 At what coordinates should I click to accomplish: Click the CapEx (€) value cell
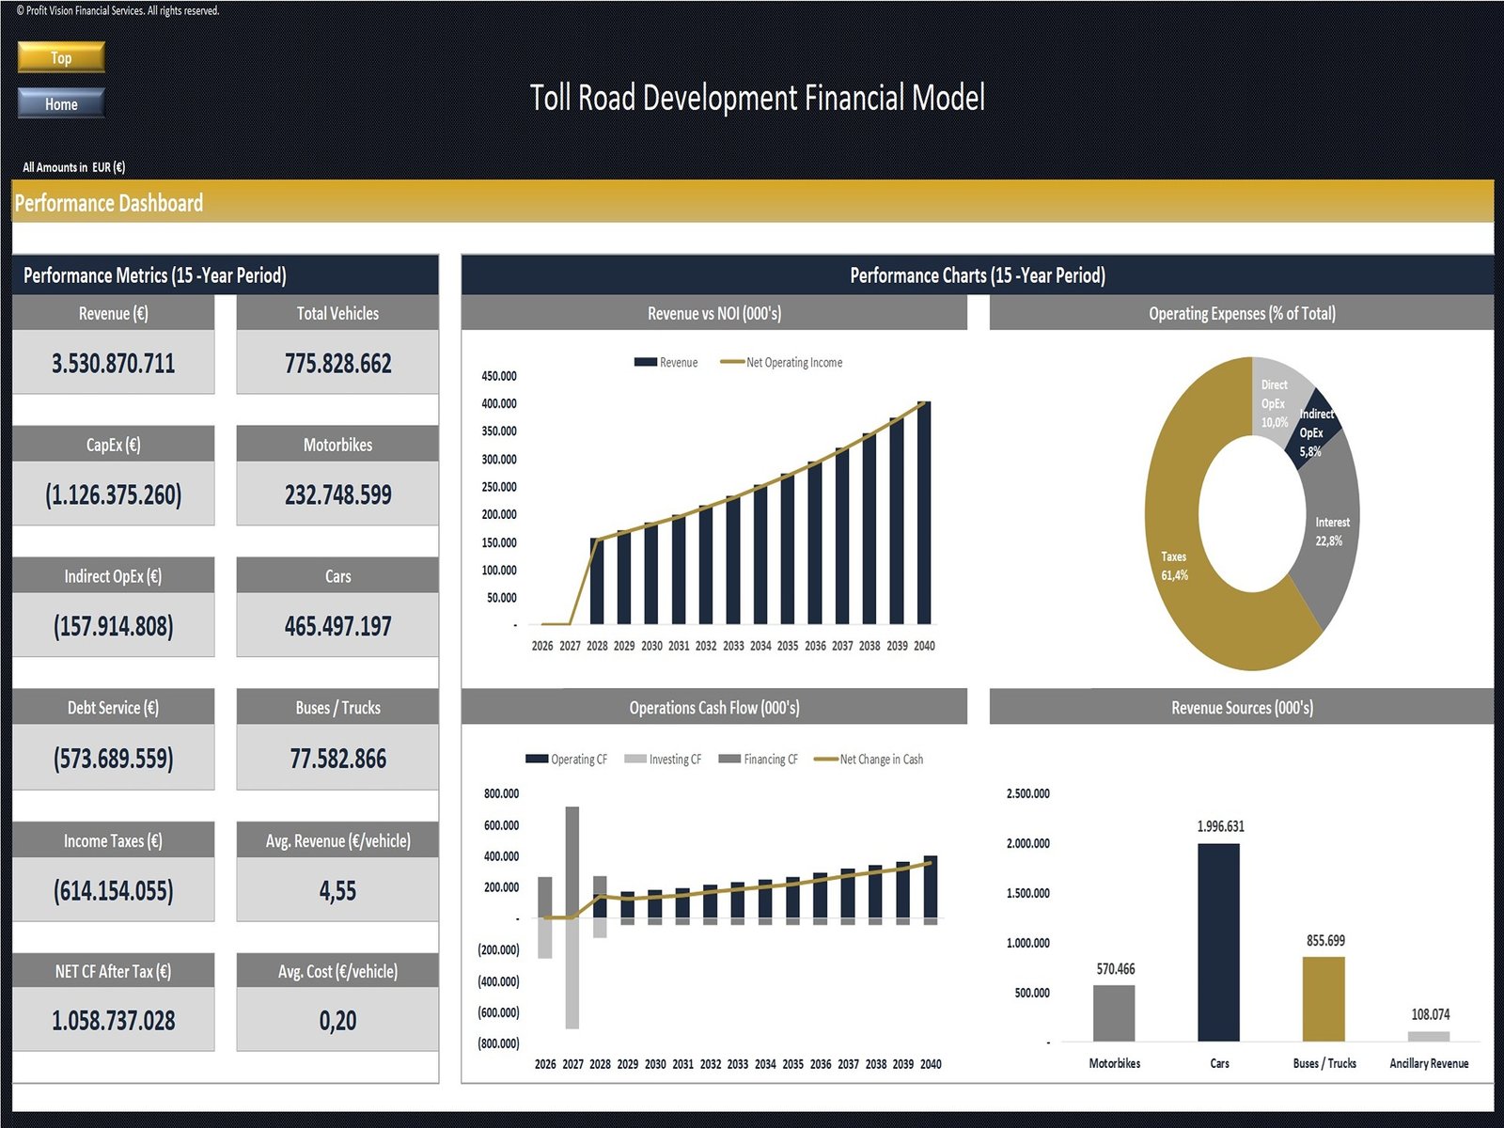tap(113, 494)
